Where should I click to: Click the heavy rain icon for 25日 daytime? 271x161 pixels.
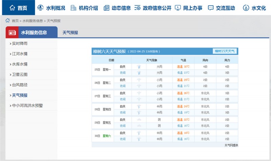139,67
